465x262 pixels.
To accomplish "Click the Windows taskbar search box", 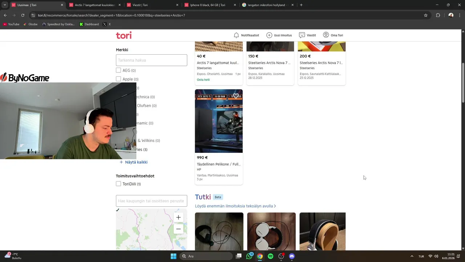I will pyautogui.click(x=206, y=256).
